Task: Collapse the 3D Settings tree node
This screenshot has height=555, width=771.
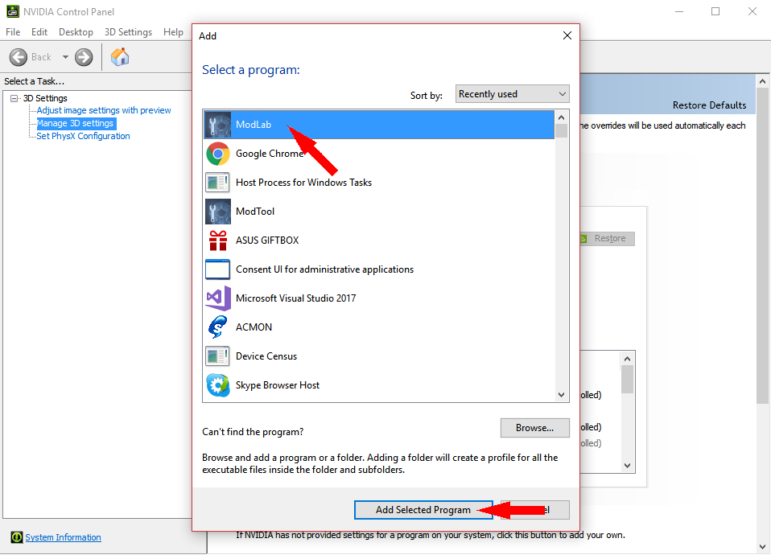Action: tap(14, 98)
